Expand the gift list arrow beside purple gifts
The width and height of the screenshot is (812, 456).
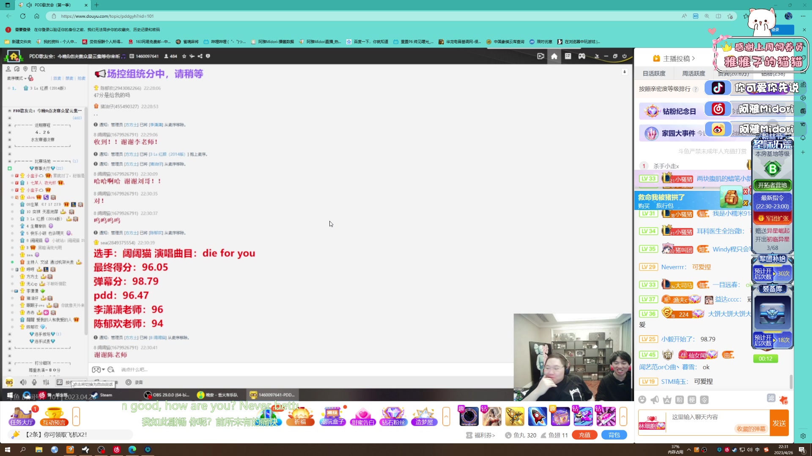[623, 416]
